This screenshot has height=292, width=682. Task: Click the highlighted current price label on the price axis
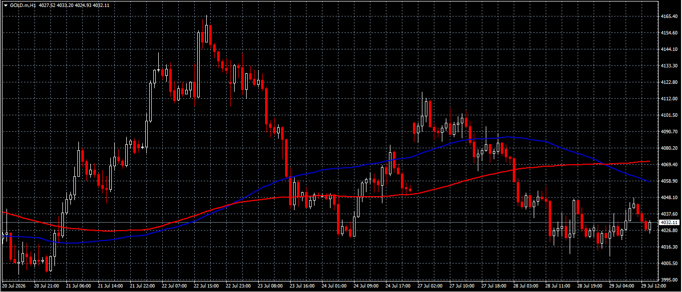click(669, 222)
